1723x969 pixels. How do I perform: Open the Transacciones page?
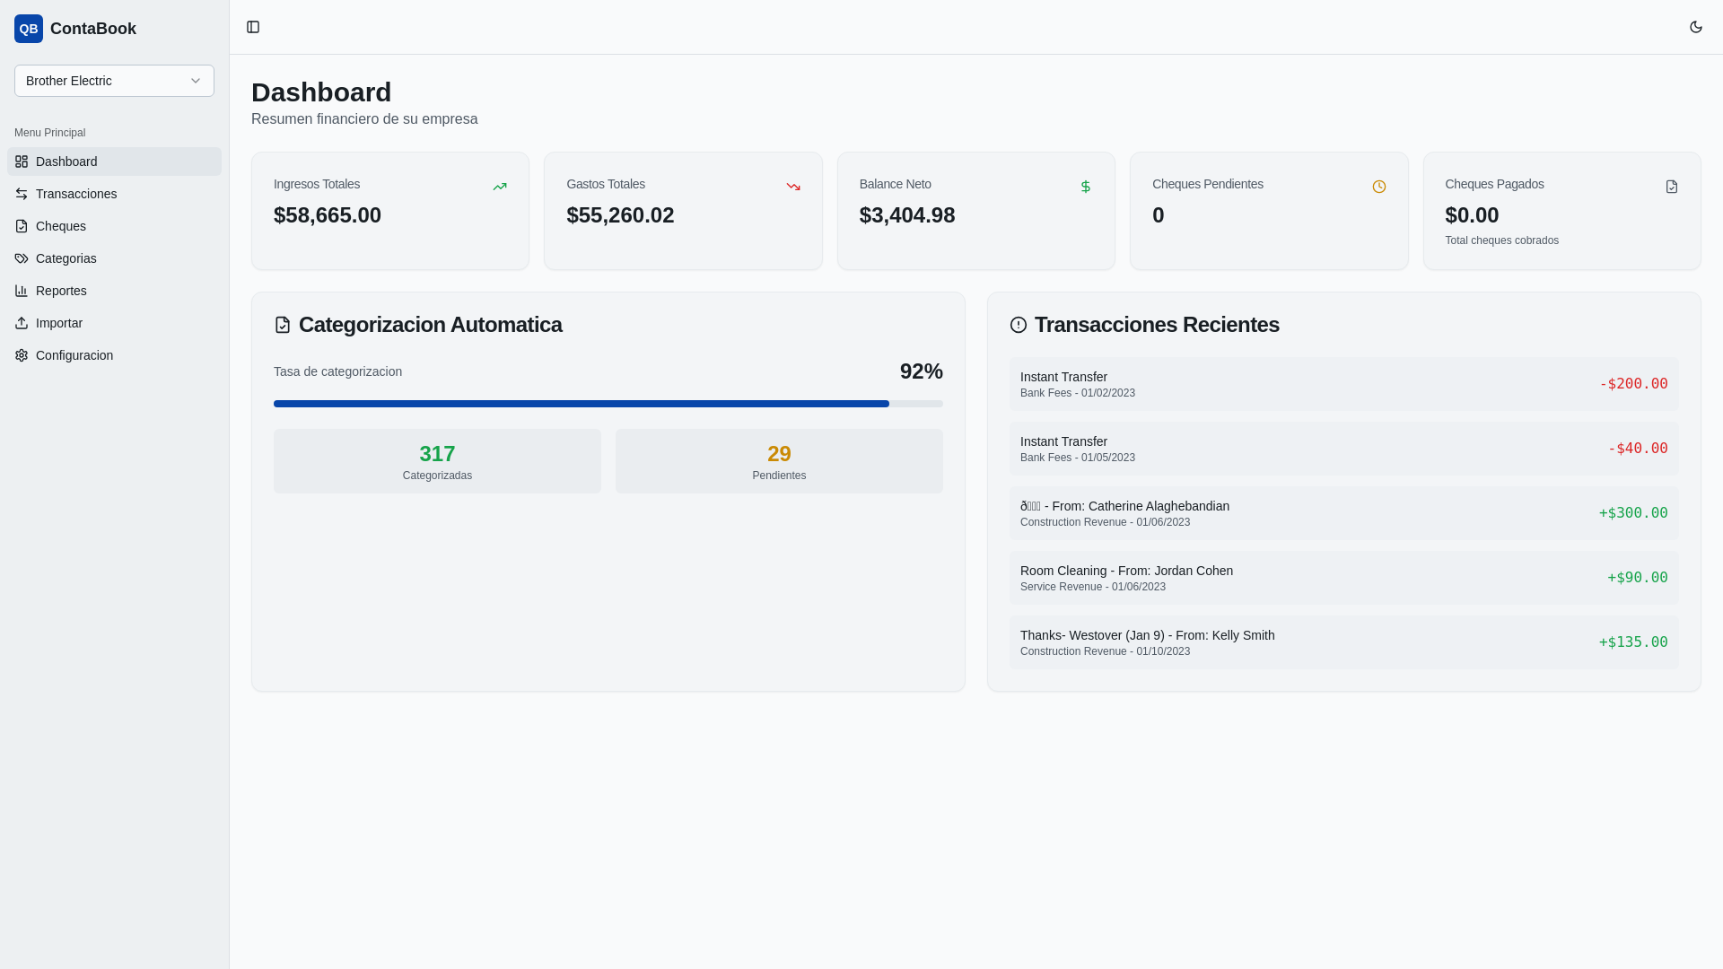pyautogui.click(x=76, y=194)
